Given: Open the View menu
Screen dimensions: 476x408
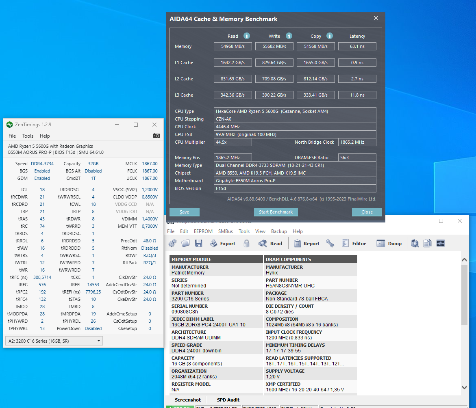Looking at the screenshot, I should [x=260, y=231].
